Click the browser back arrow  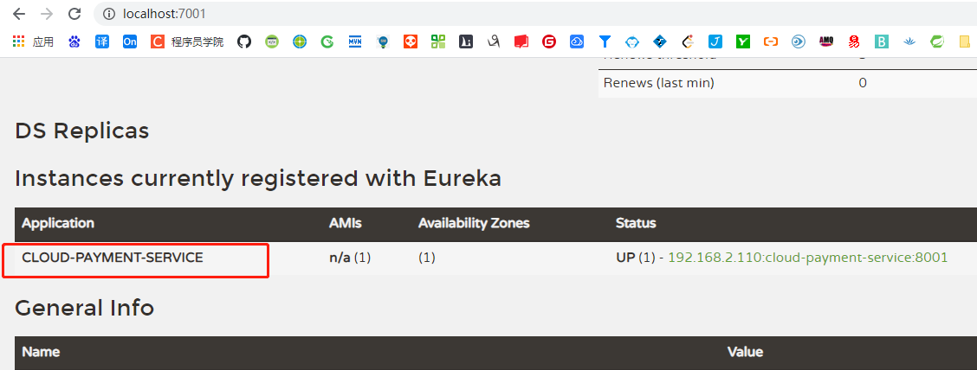(x=19, y=14)
